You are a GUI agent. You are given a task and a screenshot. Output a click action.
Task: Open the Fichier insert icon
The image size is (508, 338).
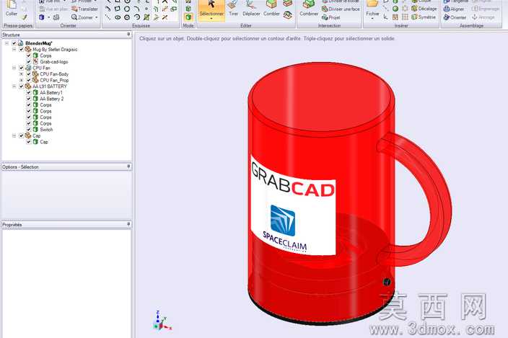[372, 4]
